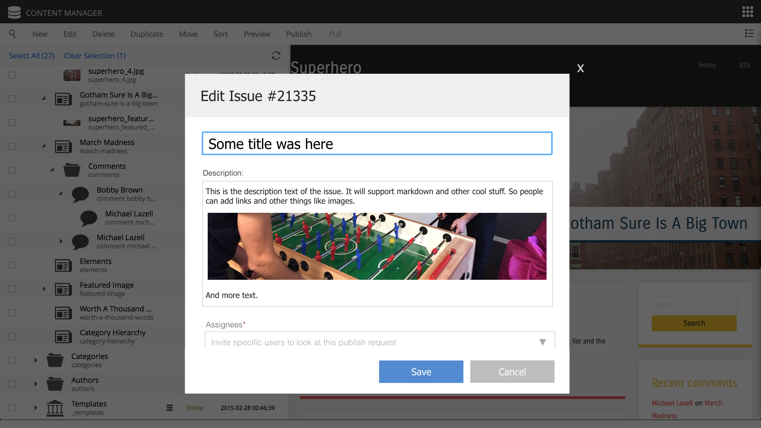
Task: Collapse the Comments tree node
Action: coord(52,169)
